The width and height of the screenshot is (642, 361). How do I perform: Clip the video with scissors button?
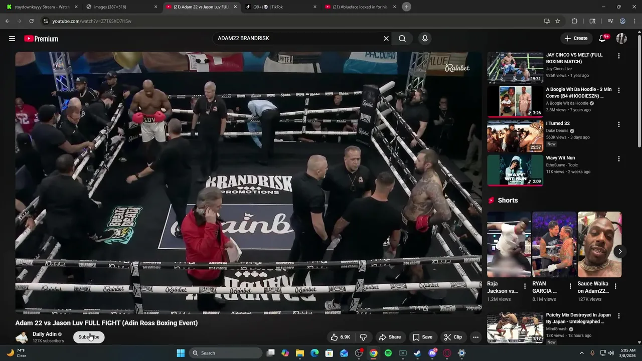click(453, 337)
